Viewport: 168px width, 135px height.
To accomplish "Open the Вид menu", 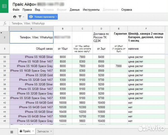I will point(38,10).
